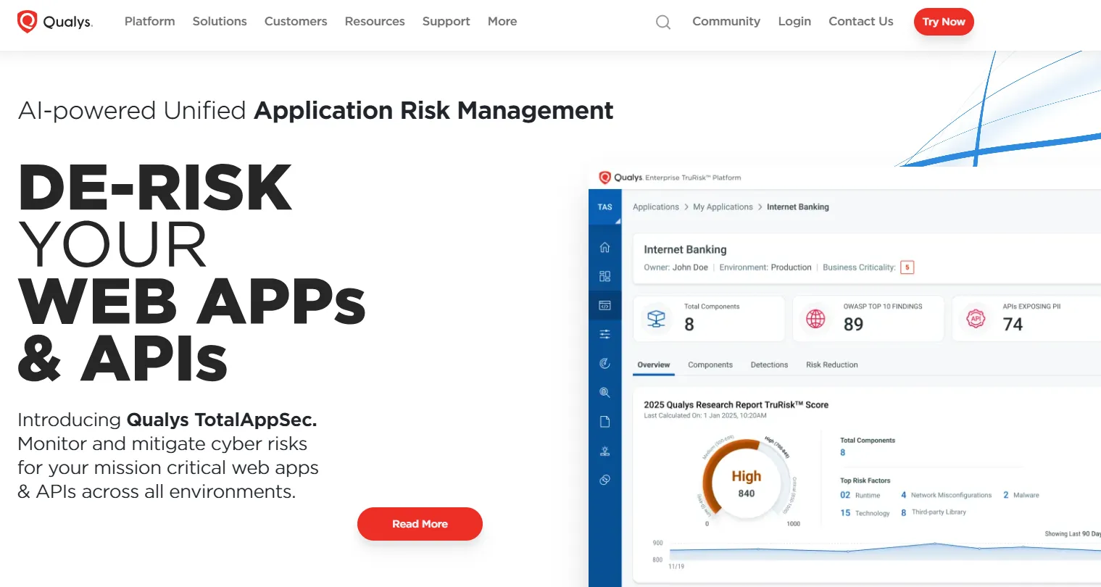
Task: Click the 4 Network Misconfigurations risk factor
Action: coord(947,496)
